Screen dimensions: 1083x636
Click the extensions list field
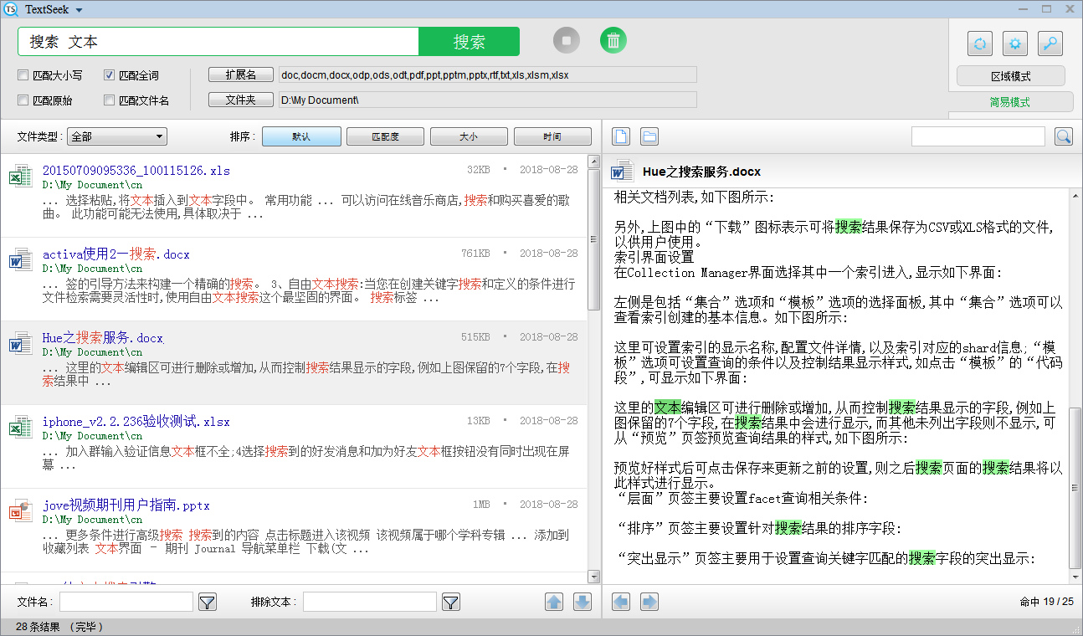pyautogui.click(x=487, y=74)
